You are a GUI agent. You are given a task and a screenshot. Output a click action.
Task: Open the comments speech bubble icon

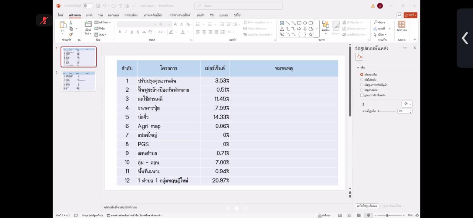point(399,15)
